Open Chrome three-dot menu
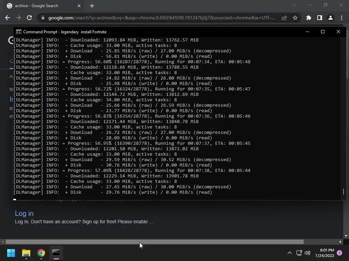Screen dimensions: 349x261 [342, 18]
